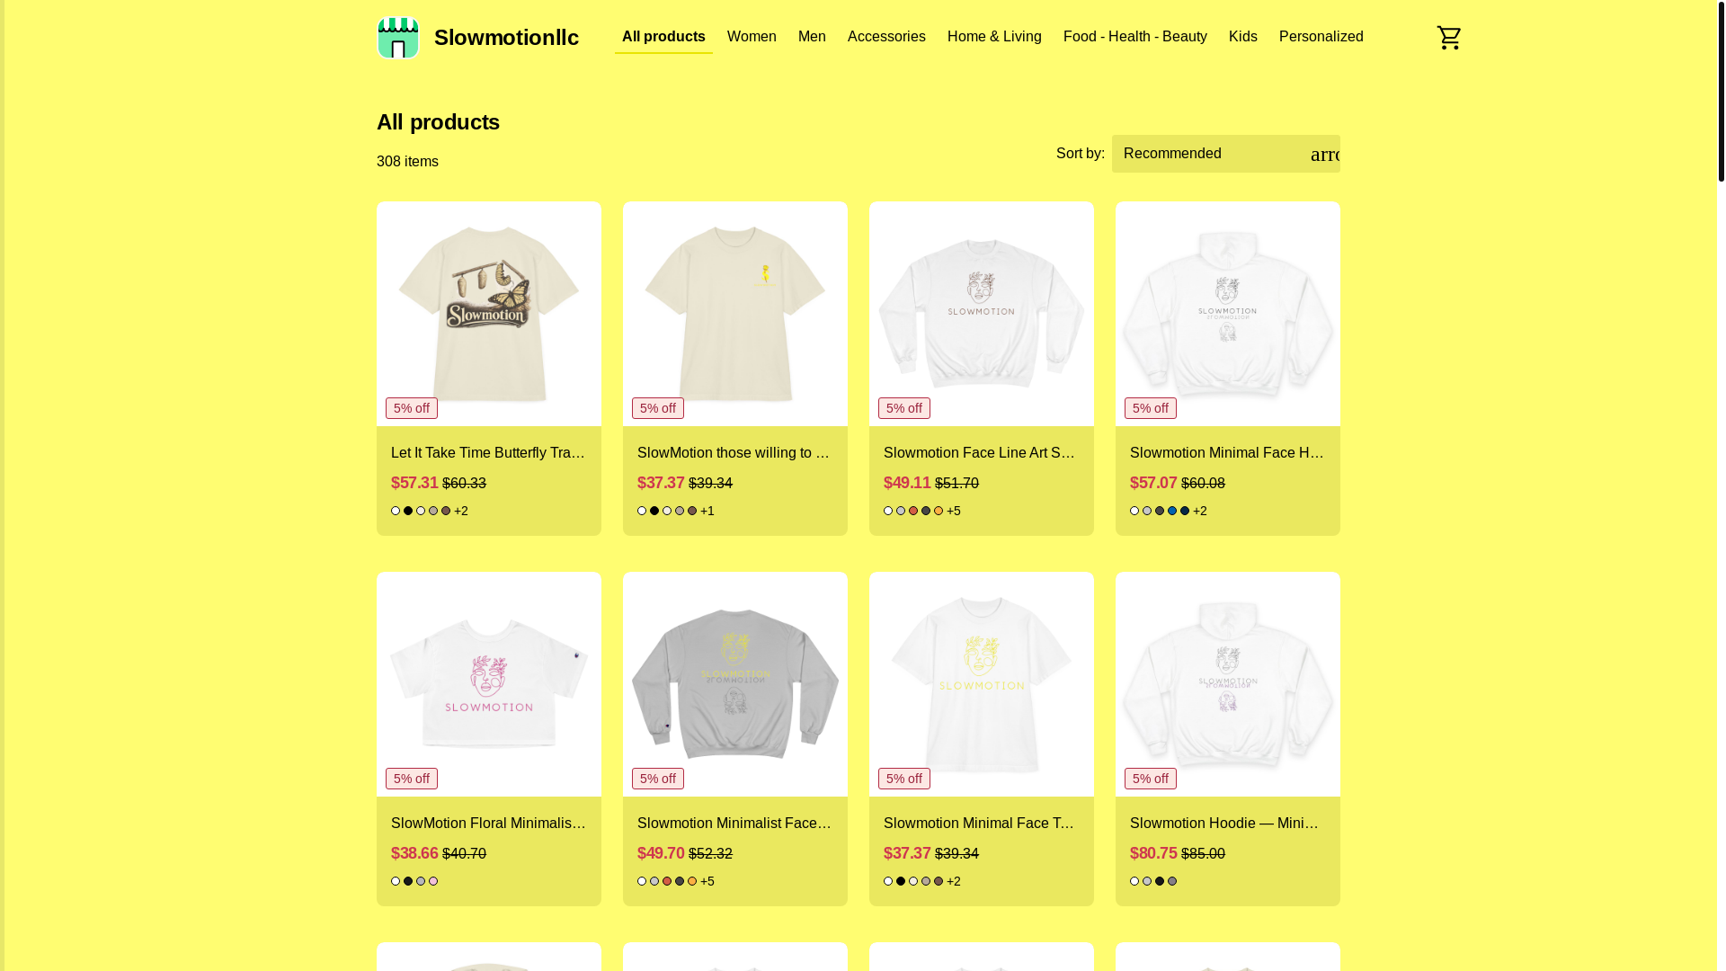Click the Slowmotionllc storefront logo icon
The height and width of the screenshot is (971, 1726).
click(397, 37)
